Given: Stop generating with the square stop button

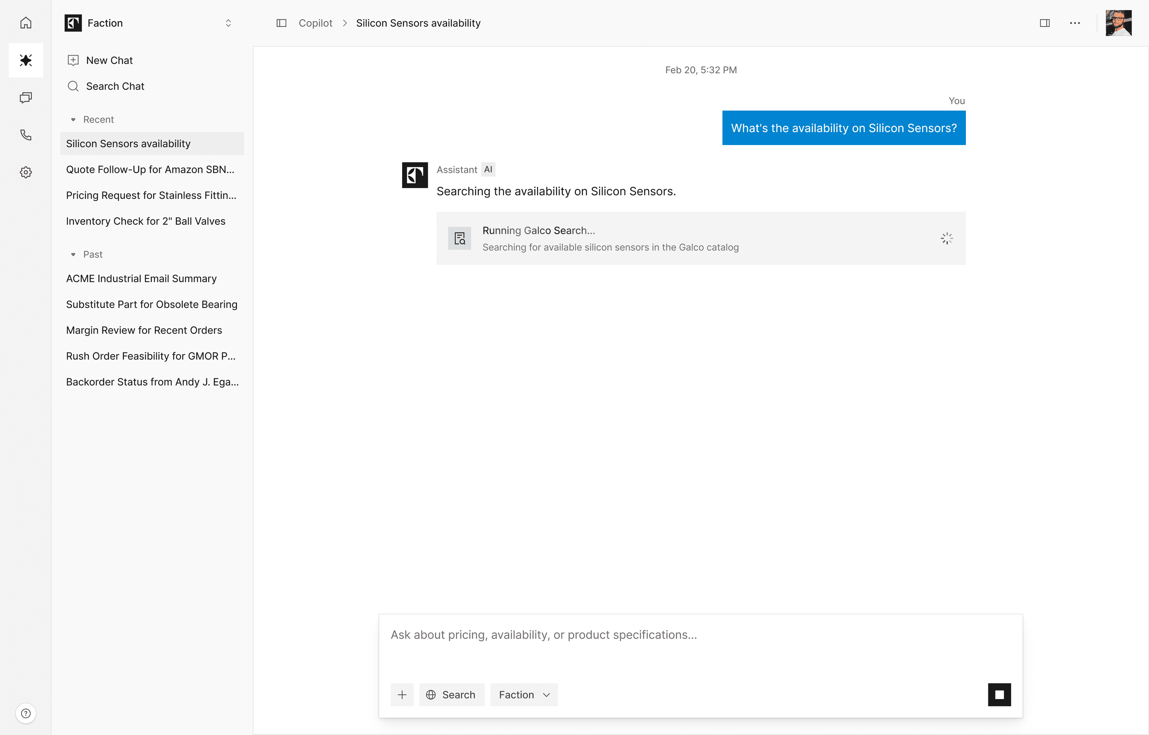Looking at the screenshot, I should click(999, 695).
